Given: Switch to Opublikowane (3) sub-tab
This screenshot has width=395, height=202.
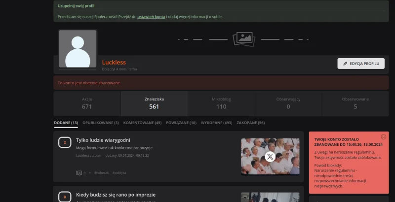Looking at the screenshot, I should [x=100, y=123].
